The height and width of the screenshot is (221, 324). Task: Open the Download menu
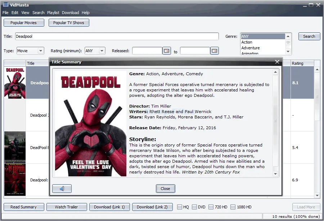(x=71, y=13)
